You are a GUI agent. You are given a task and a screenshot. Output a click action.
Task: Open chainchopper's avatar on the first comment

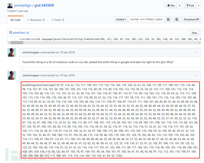12,52
